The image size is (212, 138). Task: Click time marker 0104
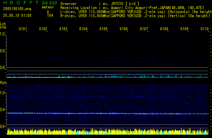pos(83,29)
